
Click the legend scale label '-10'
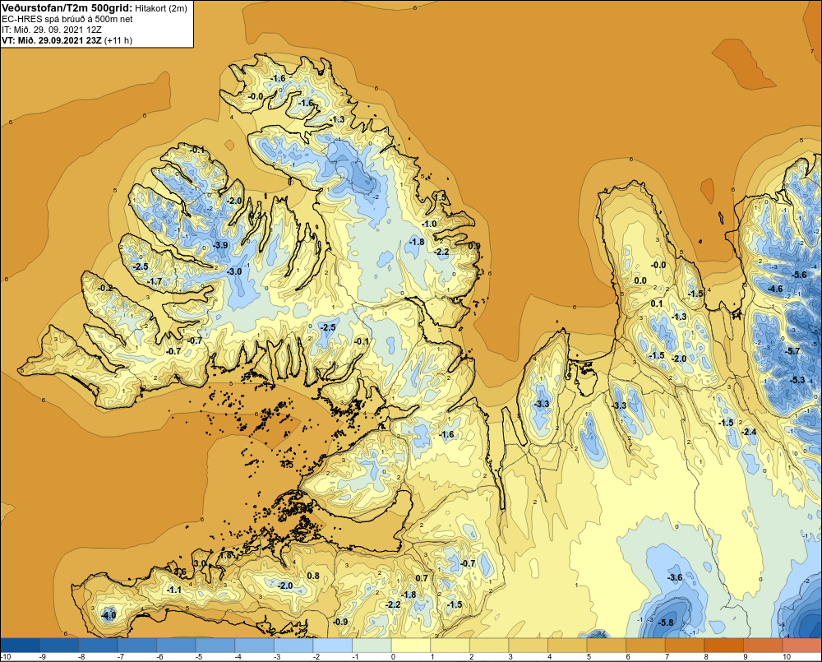coord(6,657)
